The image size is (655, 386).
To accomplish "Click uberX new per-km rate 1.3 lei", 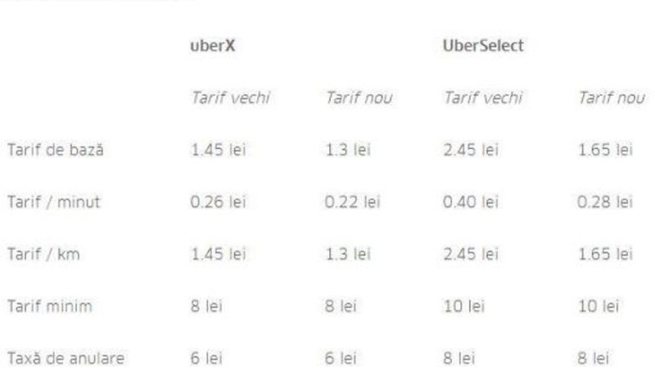I will tap(349, 254).
